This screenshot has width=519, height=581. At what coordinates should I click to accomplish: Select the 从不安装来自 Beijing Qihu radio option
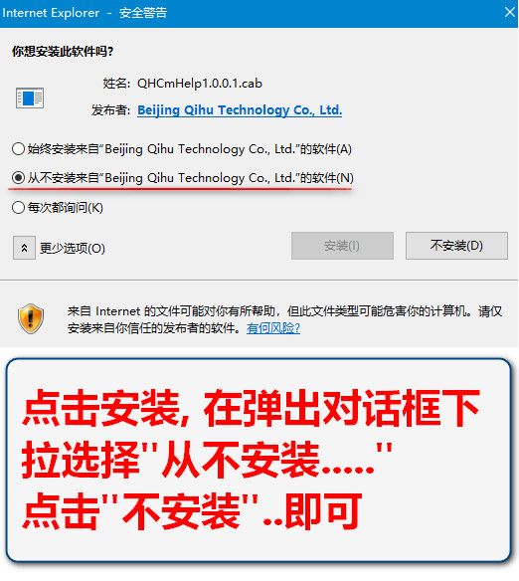tap(18, 178)
